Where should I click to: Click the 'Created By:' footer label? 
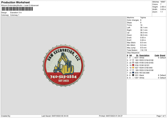click(x=6, y=116)
